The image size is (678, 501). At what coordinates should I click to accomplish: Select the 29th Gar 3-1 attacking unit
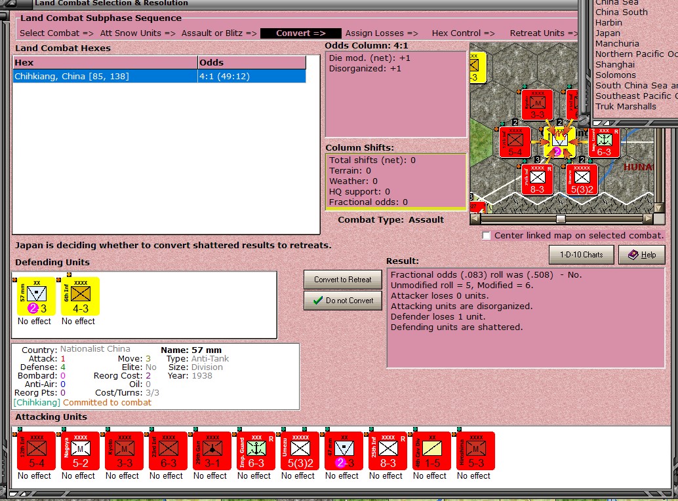[212, 451]
